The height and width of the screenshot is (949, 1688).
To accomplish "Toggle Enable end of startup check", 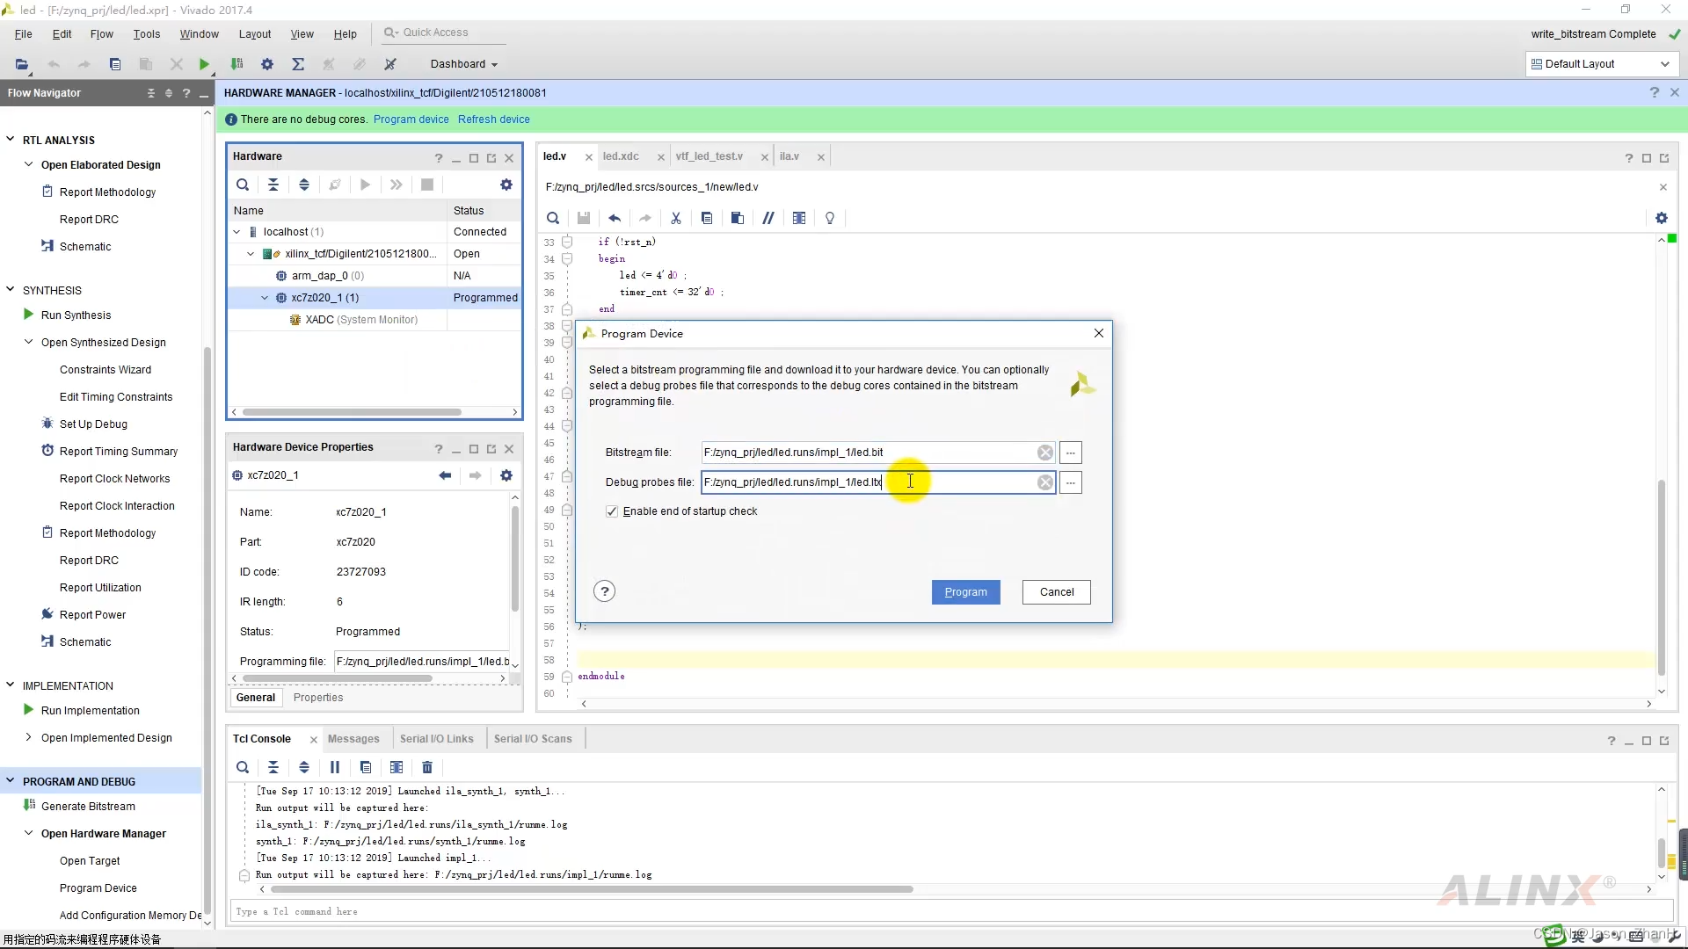I will (x=612, y=511).
